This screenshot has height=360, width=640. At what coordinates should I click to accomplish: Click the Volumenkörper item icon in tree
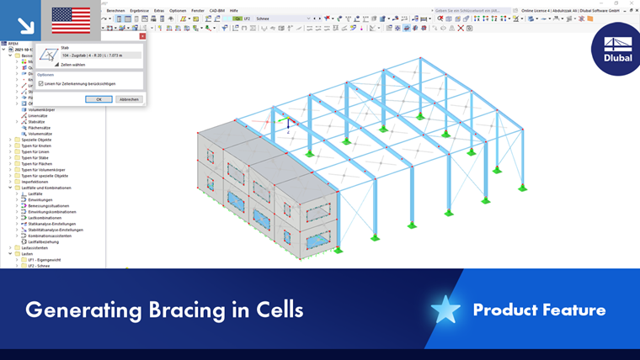(x=24, y=109)
